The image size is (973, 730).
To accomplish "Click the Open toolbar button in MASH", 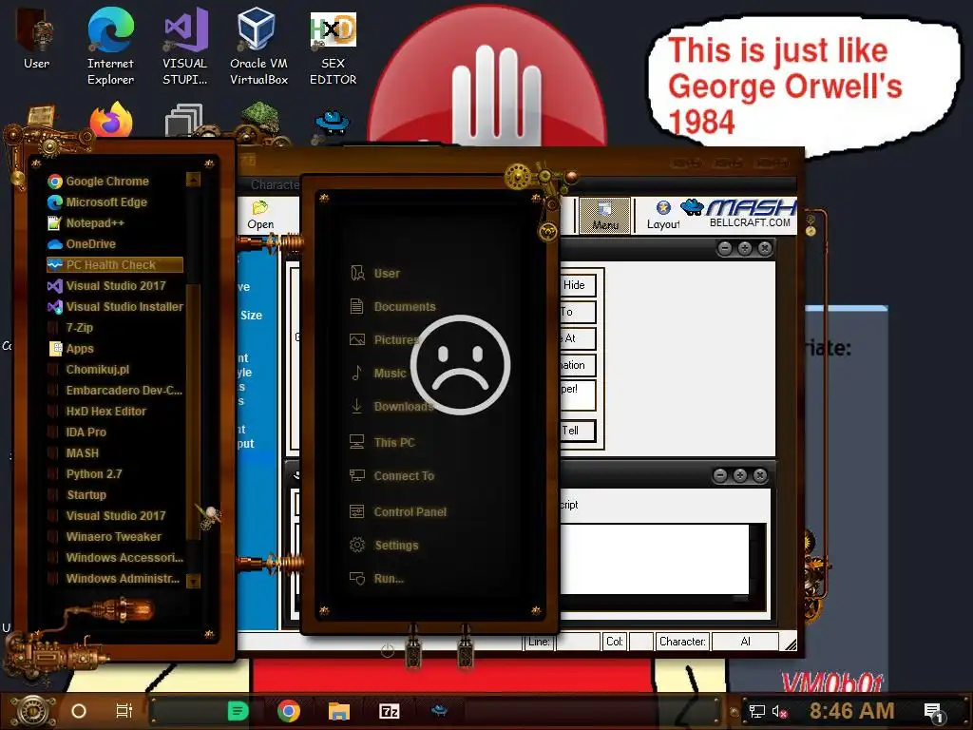I will pos(260,216).
